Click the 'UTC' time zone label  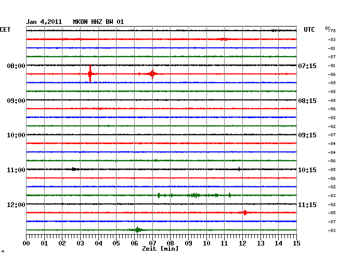point(309,30)
